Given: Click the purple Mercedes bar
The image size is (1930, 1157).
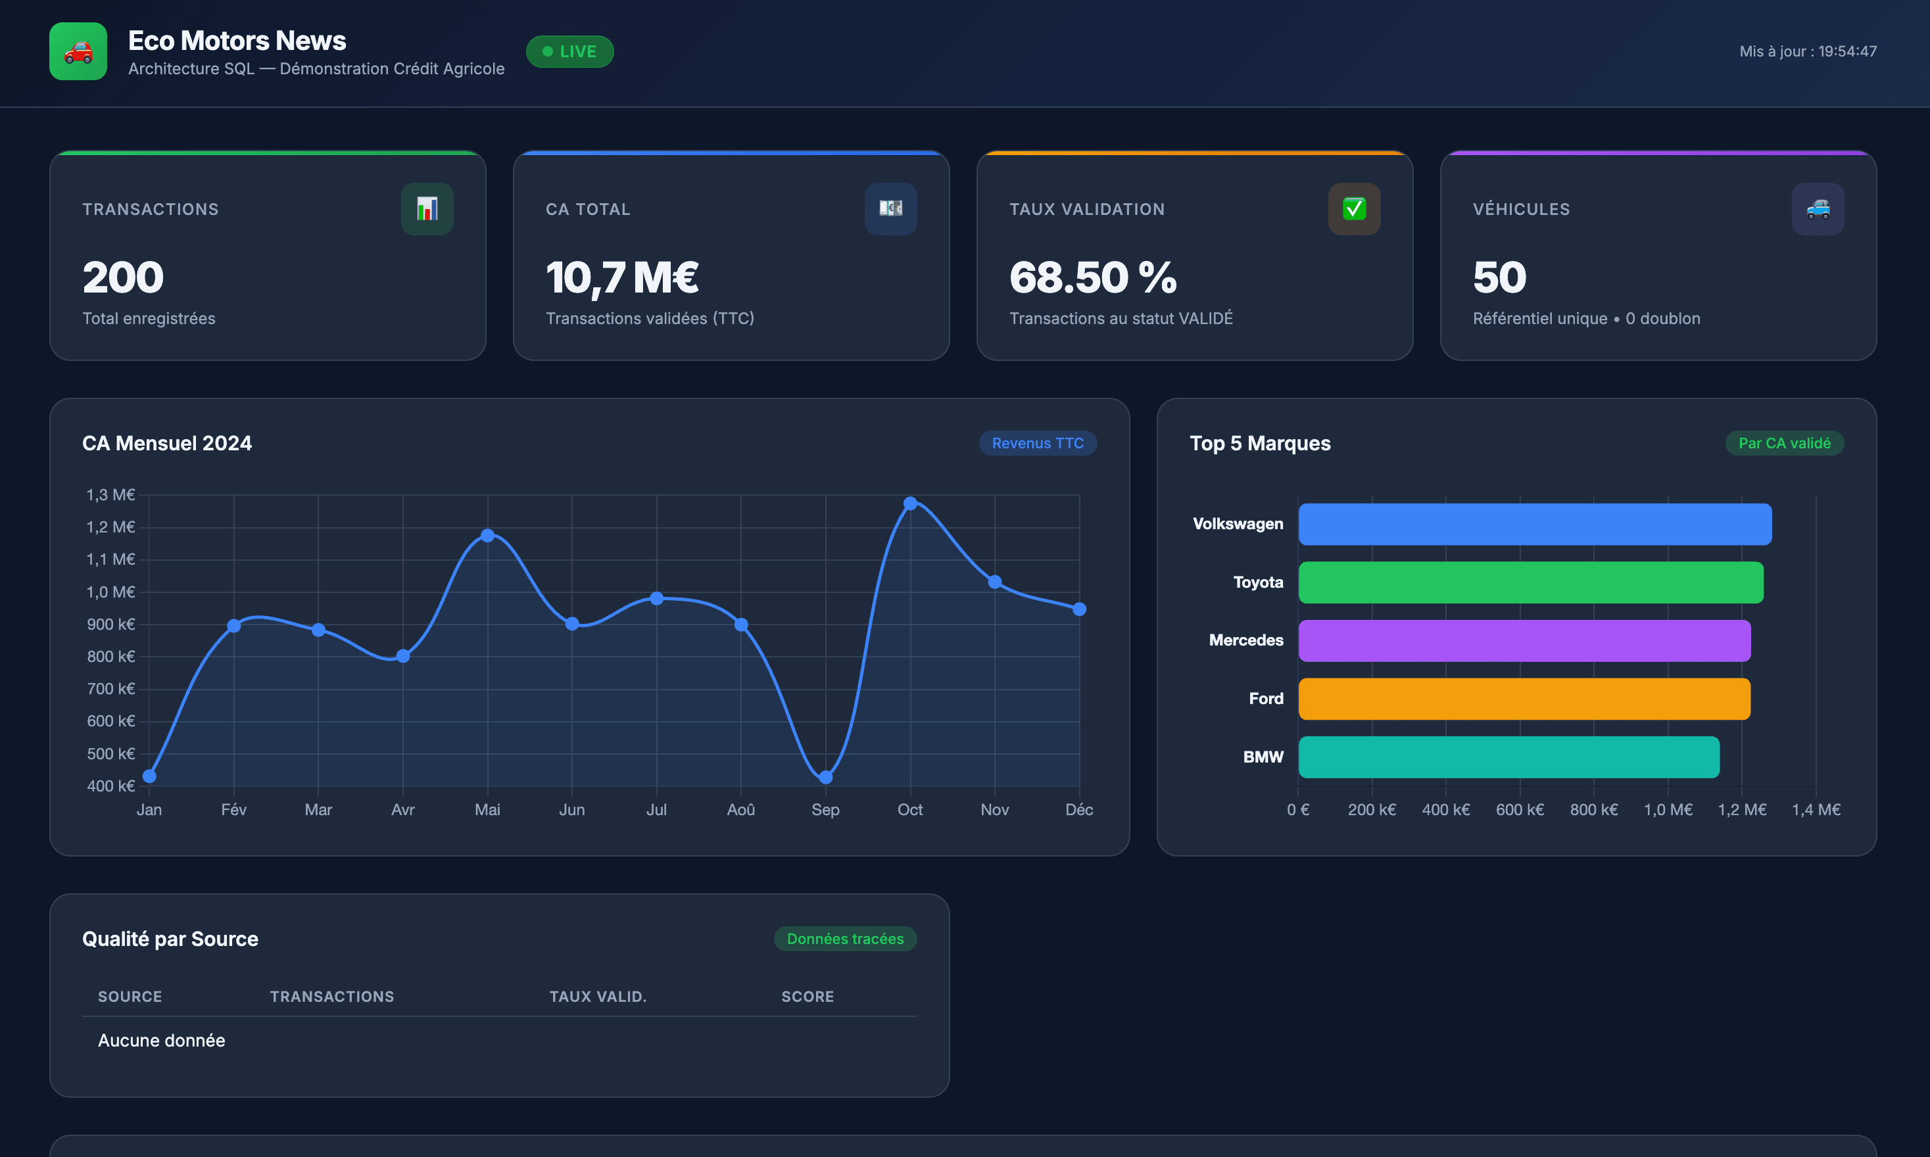Looking at the screenshot, I should click(x=1524, y=640).
